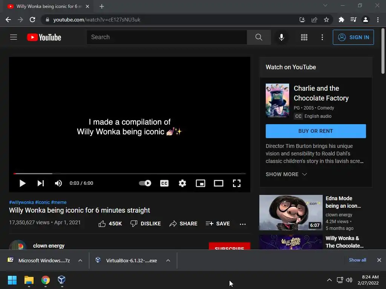Close the downloads bar
This screenshot has height=289, width=386.
pos(379,260)
